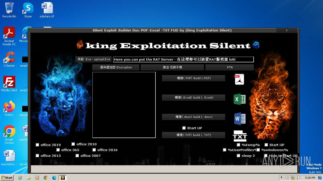The width and height of the screenshot is (323, 181).
Task: Tick Start UP checkbox below the docx button
Action: [x=184, y=128]
